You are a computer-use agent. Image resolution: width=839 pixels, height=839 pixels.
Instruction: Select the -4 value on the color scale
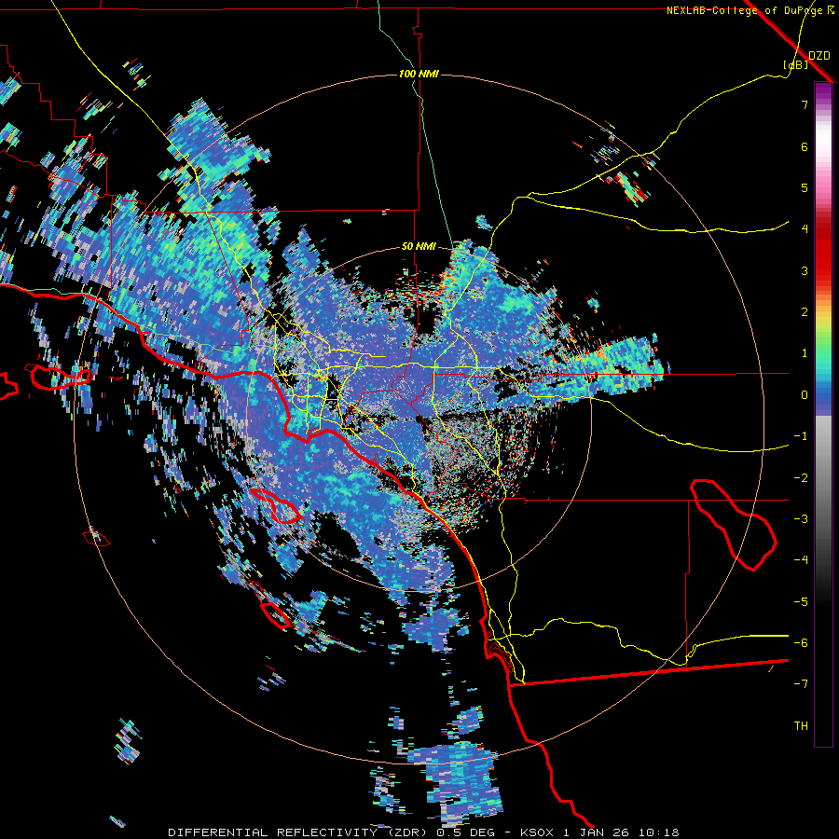tap(801, 560)
